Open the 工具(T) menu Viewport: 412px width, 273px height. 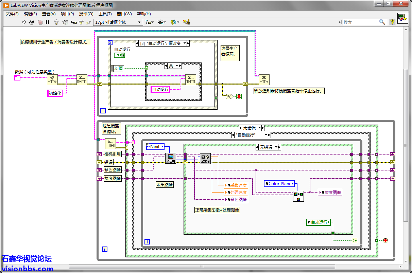(x=105, y=14)
